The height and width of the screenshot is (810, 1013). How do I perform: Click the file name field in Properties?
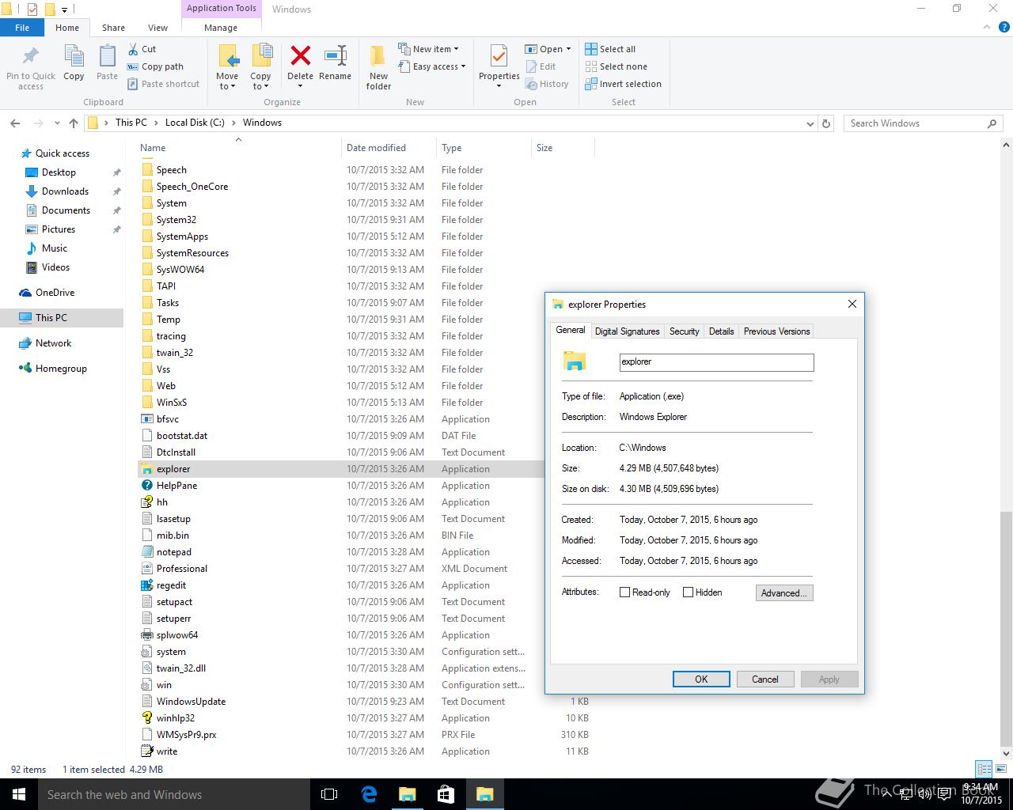(x=716, y=362)
